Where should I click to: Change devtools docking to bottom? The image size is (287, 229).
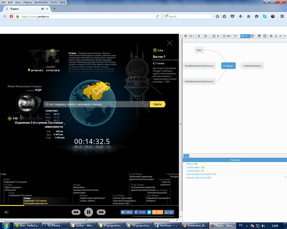click(276, 36)
